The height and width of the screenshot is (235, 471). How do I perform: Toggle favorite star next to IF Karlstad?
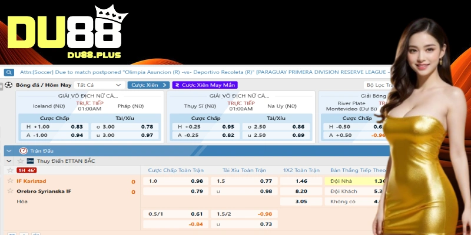pyautogui.click(x=10, y=181)
